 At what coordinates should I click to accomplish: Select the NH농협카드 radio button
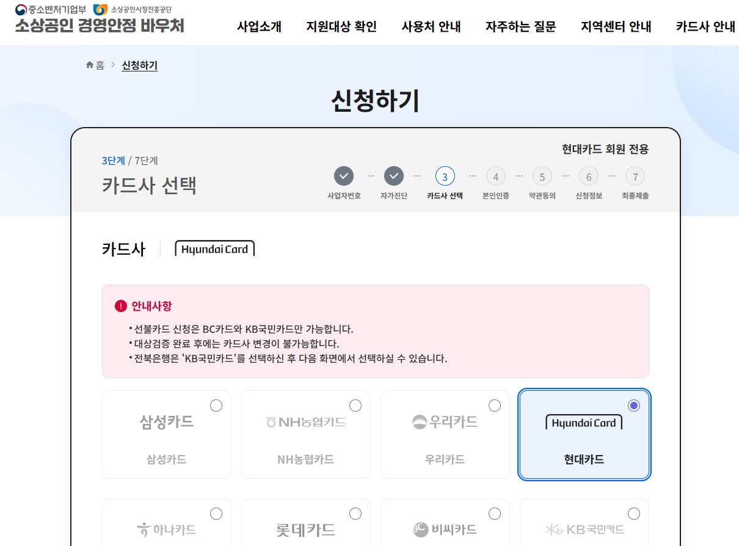point(355,406)
